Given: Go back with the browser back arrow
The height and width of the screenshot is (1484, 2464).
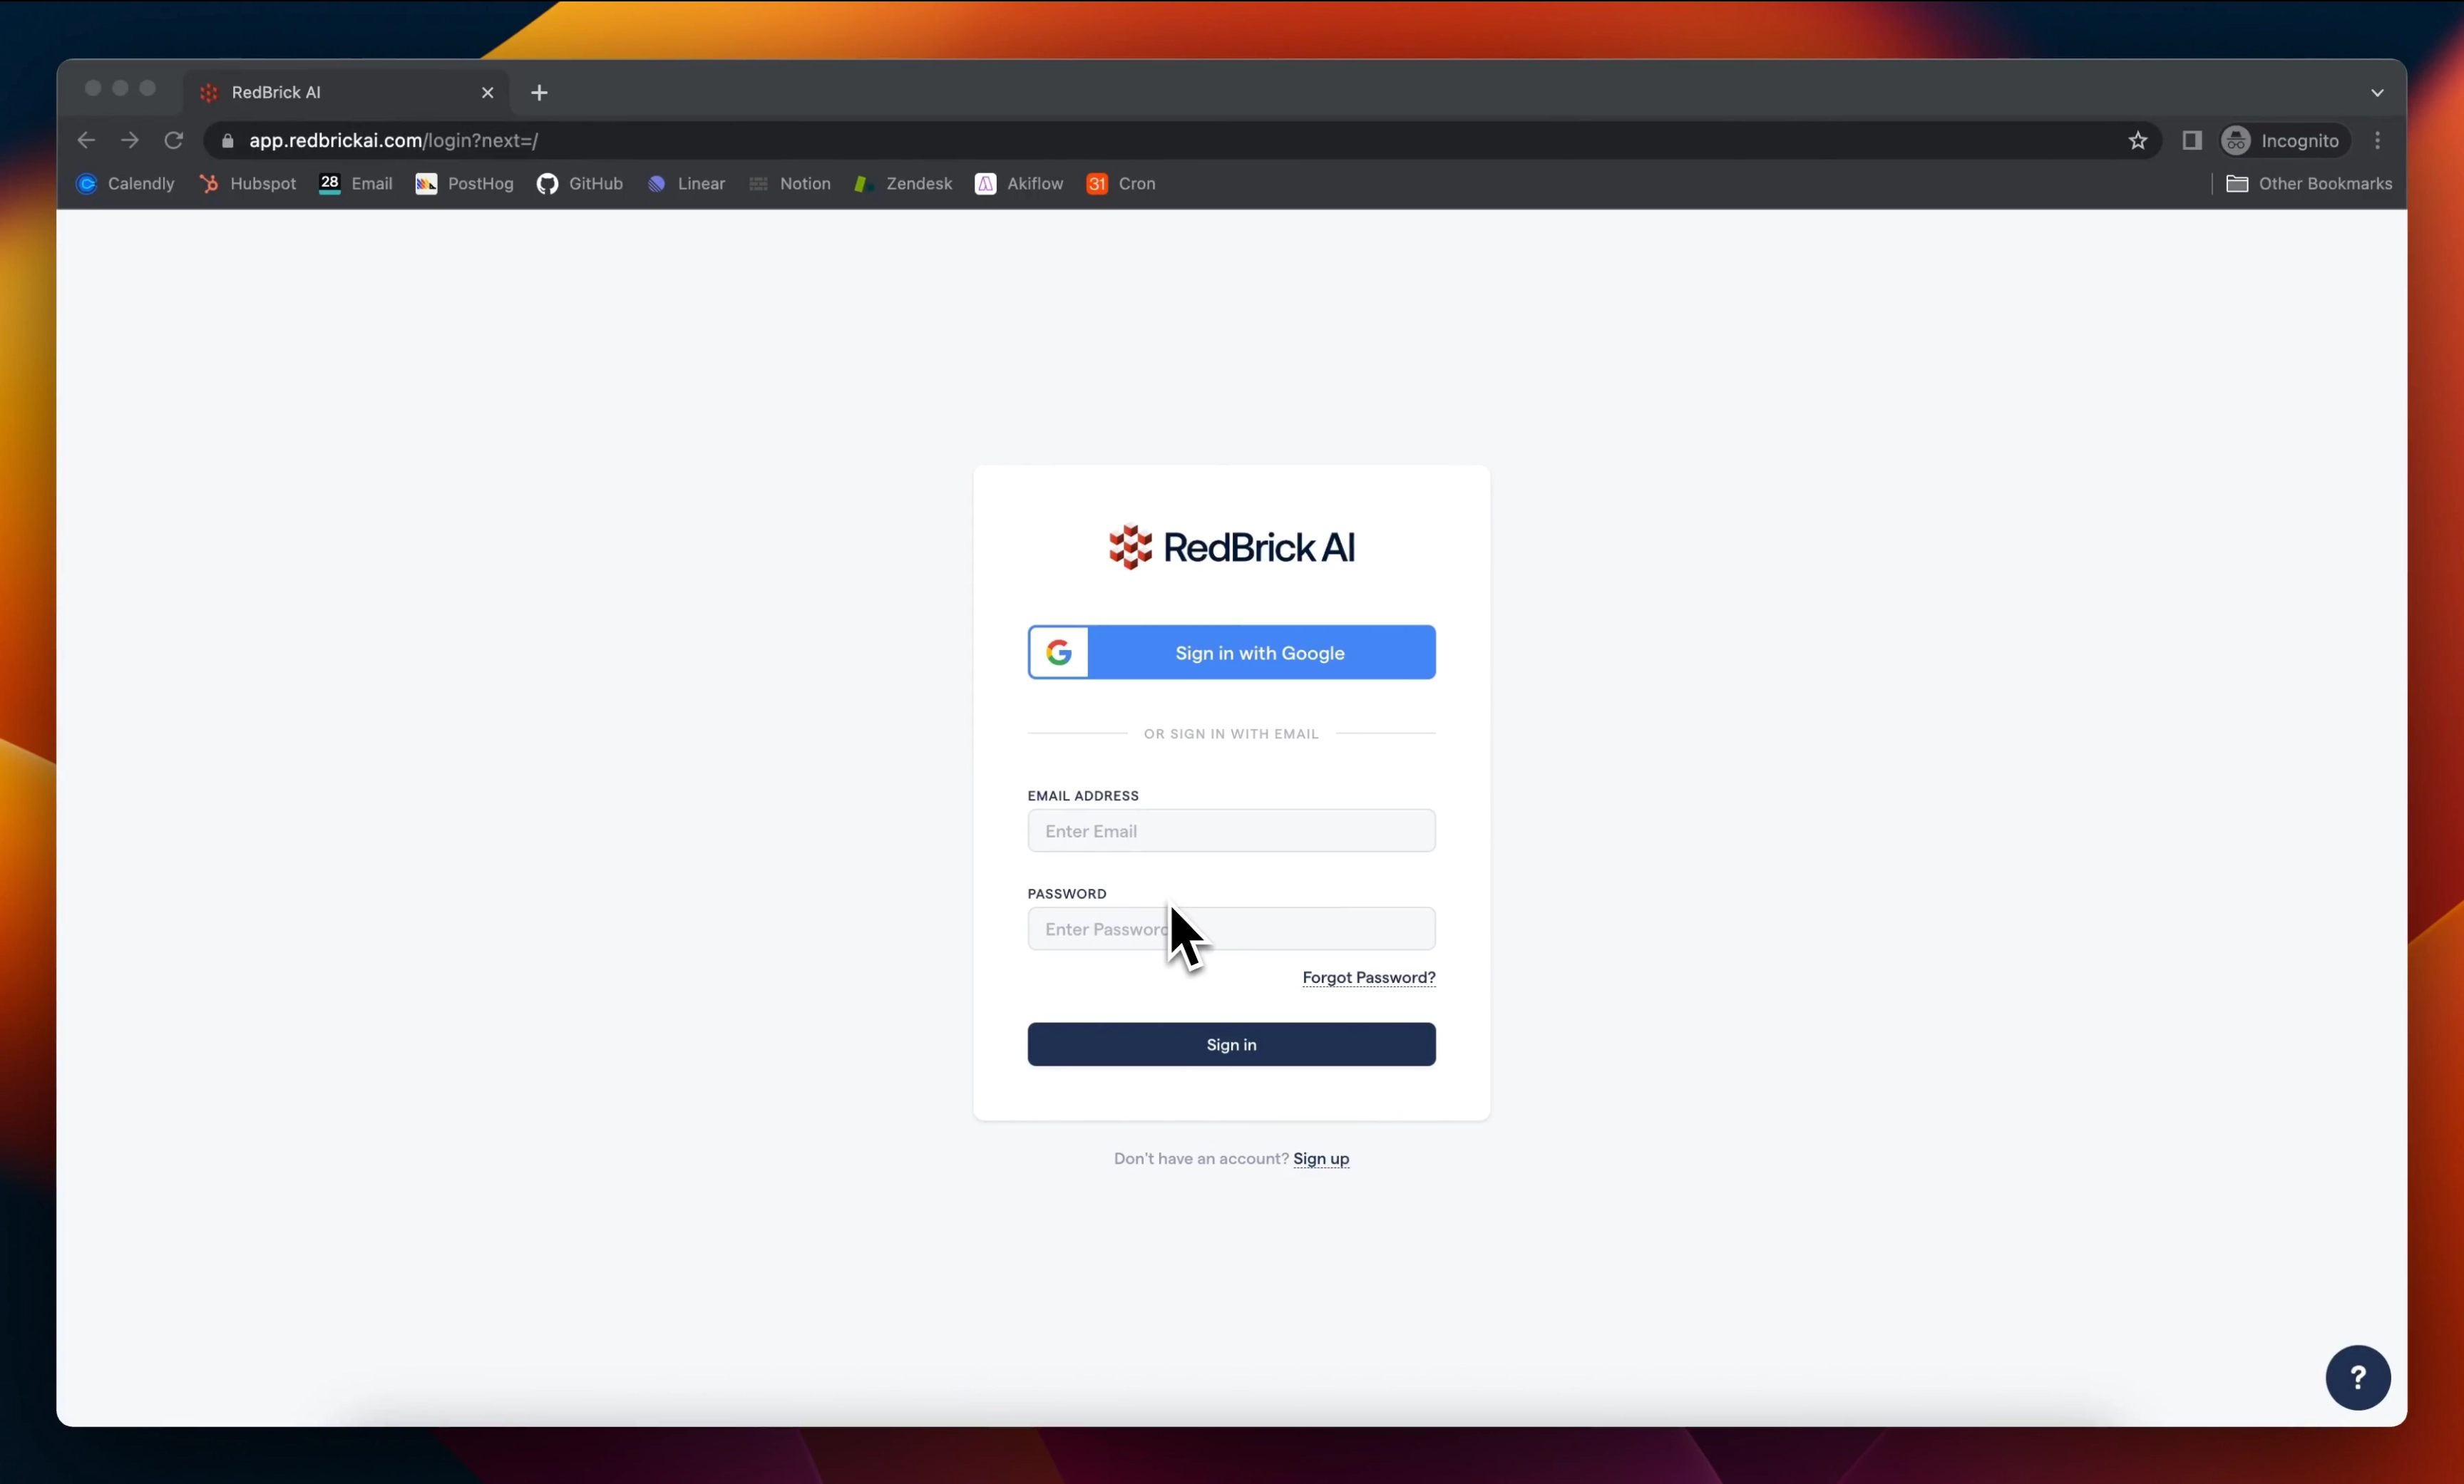Looking at the screenshot, I should (x=86, y=140).
